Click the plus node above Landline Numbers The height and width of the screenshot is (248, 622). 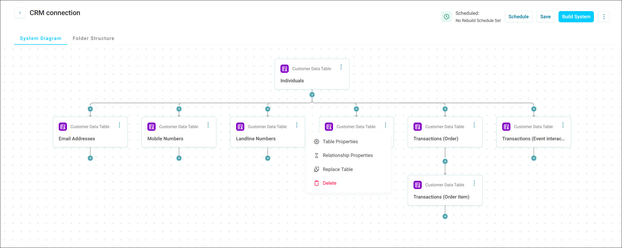point(268,109)
